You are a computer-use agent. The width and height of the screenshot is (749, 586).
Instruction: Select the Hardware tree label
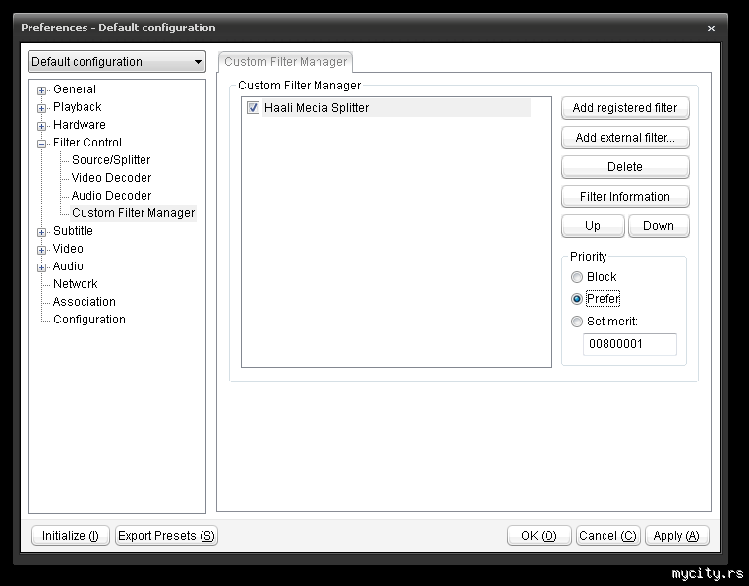click(x=80, y=125)
